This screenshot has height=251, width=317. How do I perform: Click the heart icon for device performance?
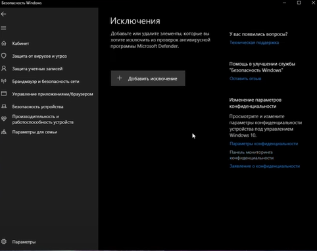click(4, 119)
